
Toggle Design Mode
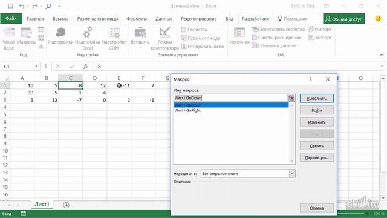click(x=164, y=39)
